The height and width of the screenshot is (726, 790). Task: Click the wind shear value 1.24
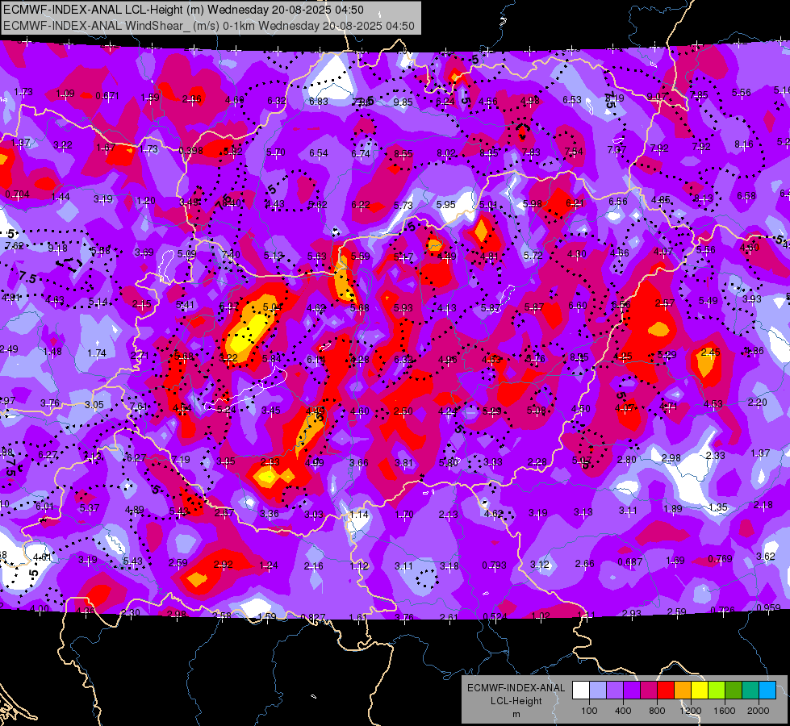click(269, 565)
